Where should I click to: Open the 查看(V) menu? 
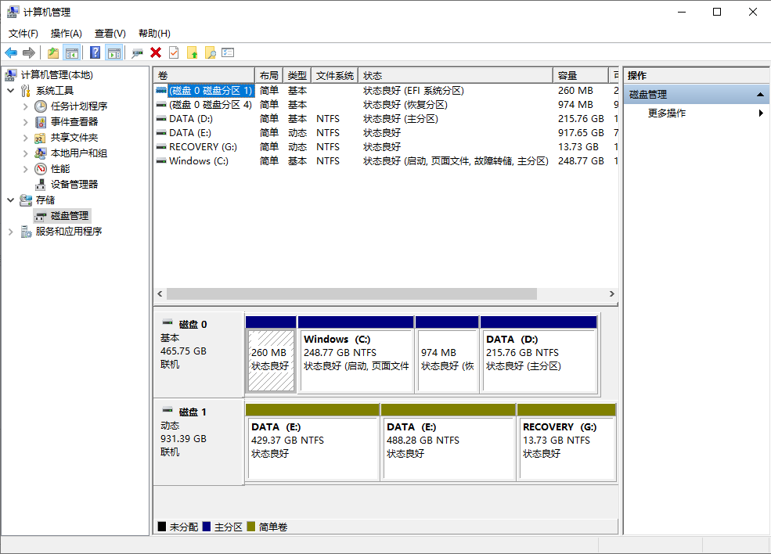(x=110, y=33)
